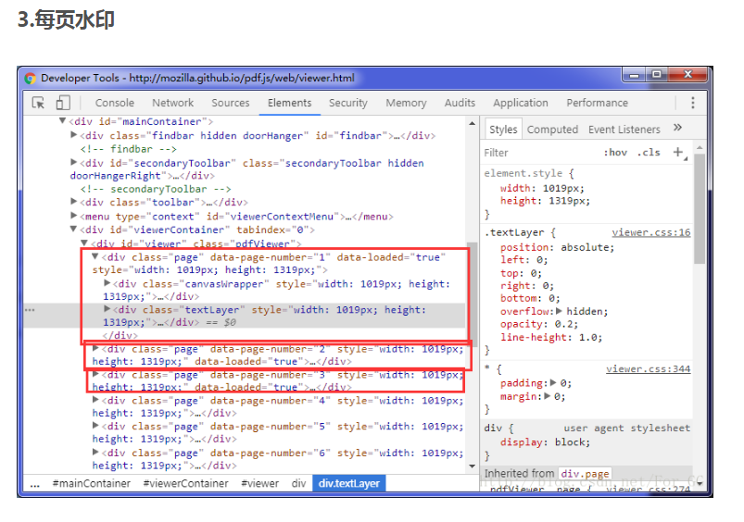744x522 pixels.
Task: Select the Elements tab
Action: click(x=289, y=103)
